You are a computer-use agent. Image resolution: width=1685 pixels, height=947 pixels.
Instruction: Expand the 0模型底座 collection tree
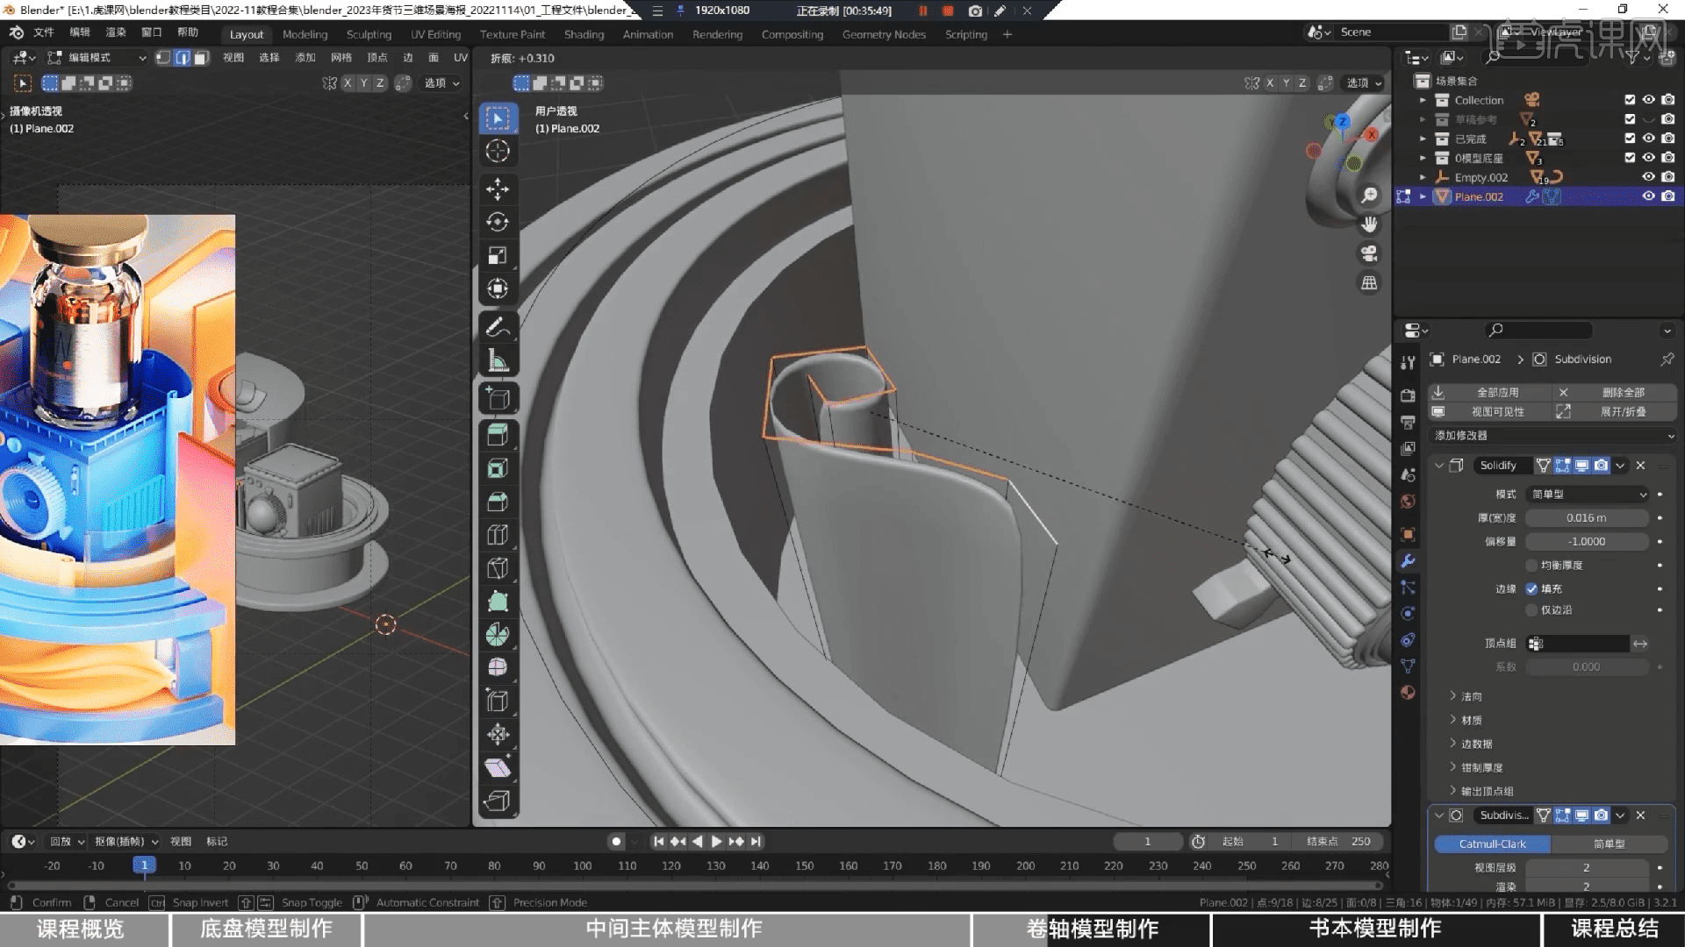pyautogui.click(x=1423, y=158)
